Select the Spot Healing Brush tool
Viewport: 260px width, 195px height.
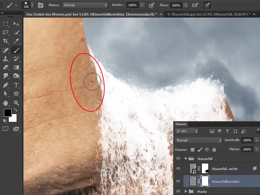[x=6, y=50]
